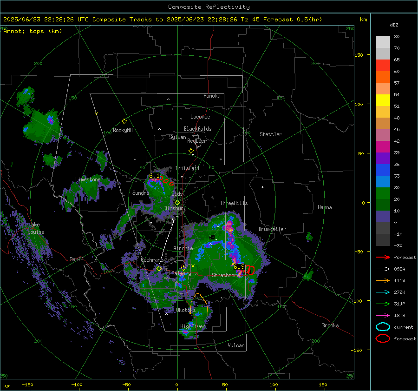Click the Okotoks city label
The height and width of the screenshot is (391, 418).
pyautogui.click(x=186, y=310)
